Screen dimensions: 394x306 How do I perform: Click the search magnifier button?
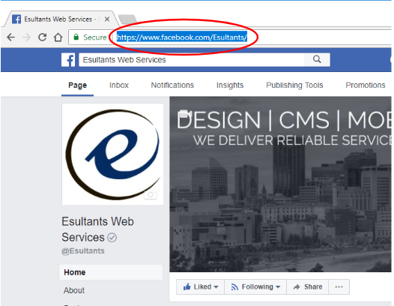(317, 60)
